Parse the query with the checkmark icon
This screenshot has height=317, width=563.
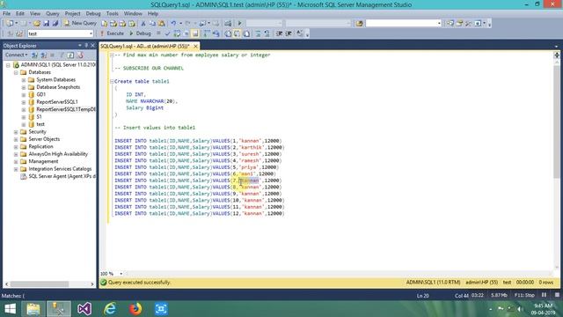click(167, 33)
